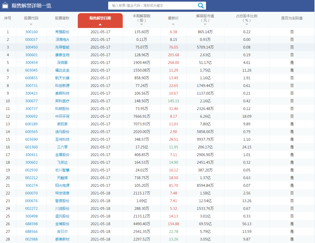Select share ratio 56.13 cell
The width and height of the screenshot is (315, 243).
(247, 224)
